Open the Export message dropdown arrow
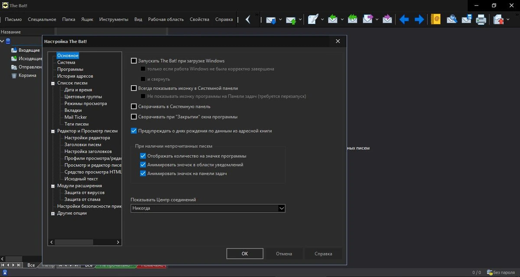 507,19
